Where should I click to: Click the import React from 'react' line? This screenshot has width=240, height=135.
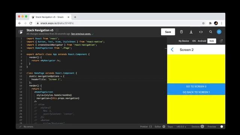click(x=43, y=39)
